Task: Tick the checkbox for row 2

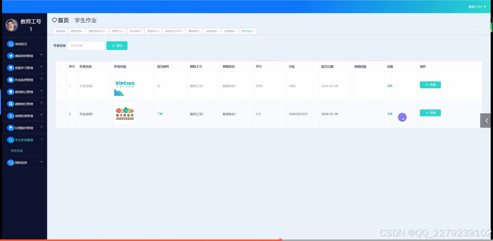Action: point(60,114)
